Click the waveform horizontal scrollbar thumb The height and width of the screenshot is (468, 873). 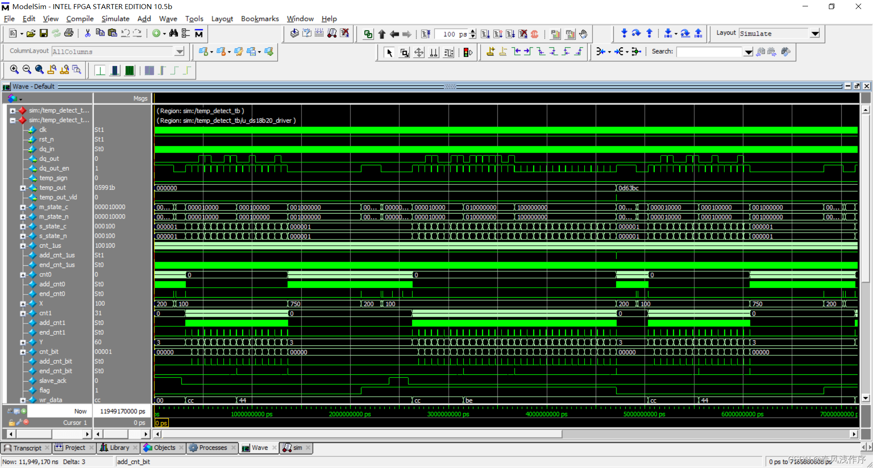click(362, 434)
